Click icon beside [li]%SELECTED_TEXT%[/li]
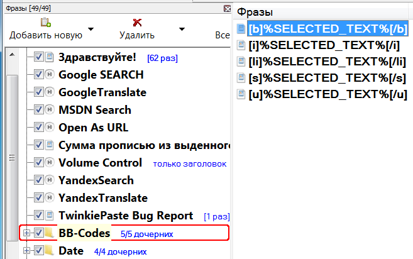Viewport: 413px width, 259px height. (241, 62)
